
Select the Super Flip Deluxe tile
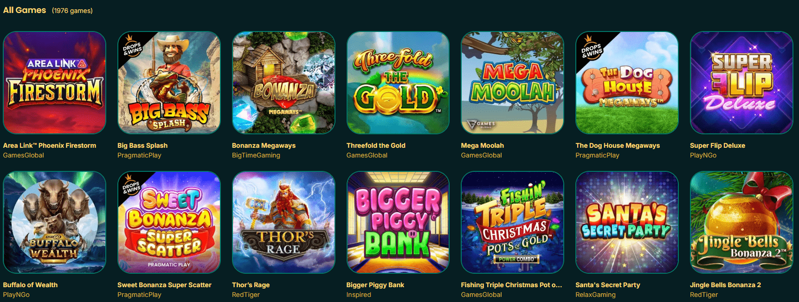point(741,83)
